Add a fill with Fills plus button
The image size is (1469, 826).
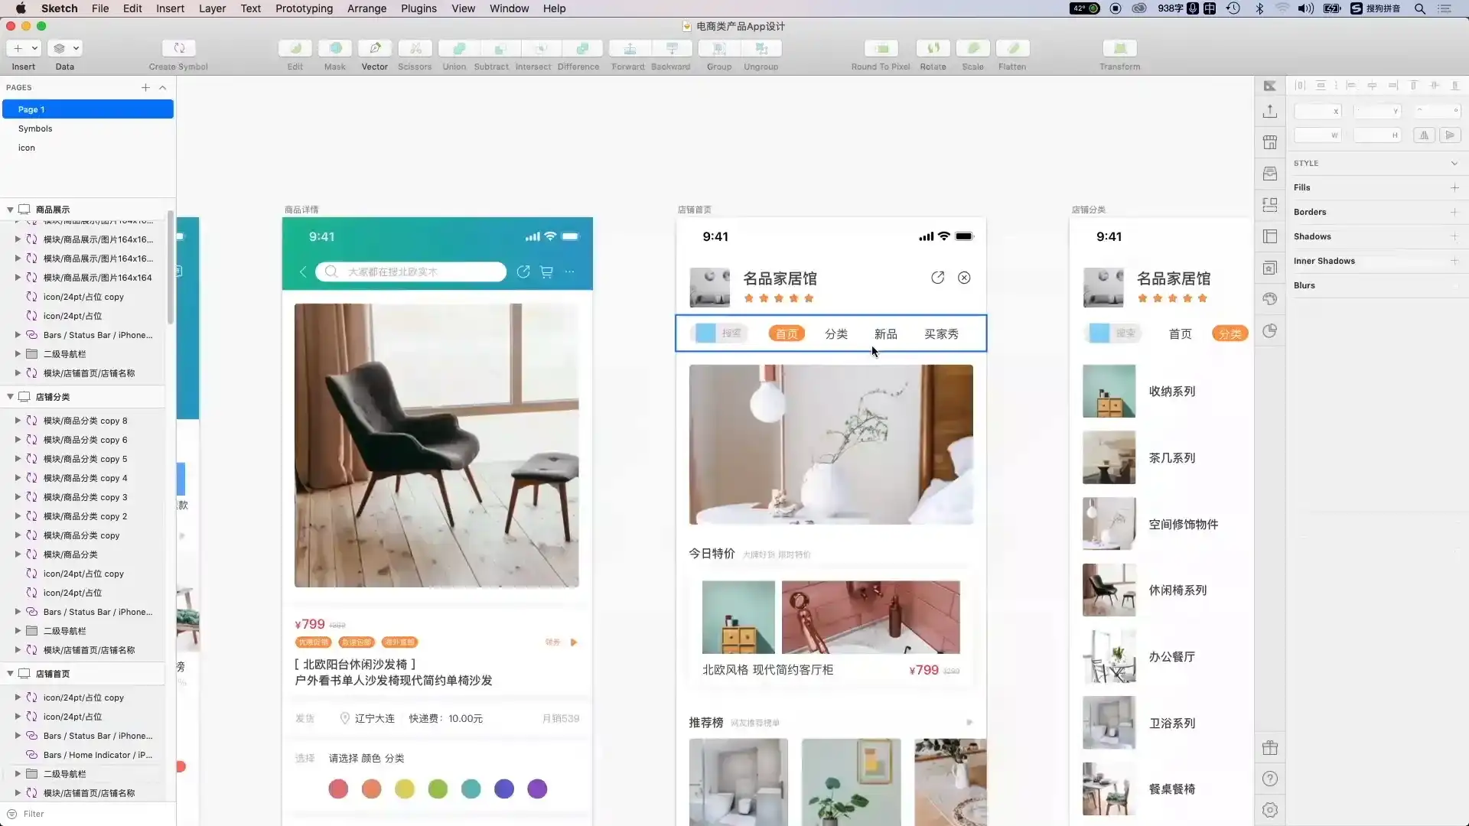(x=1454, y=187)
